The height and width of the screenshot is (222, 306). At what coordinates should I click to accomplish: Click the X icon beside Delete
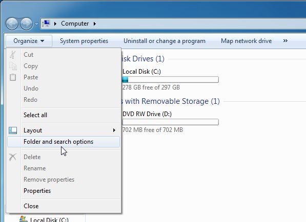13,157
